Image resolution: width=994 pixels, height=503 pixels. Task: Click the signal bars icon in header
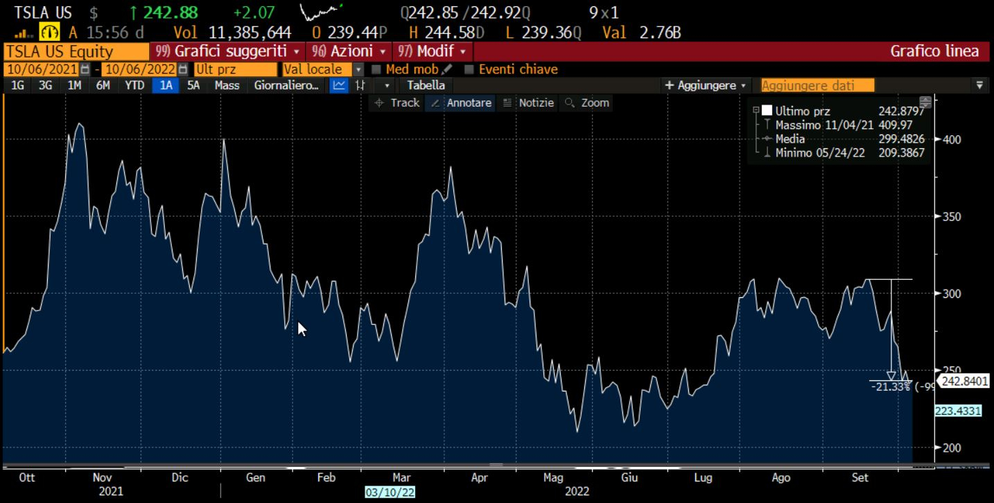point(25,33)
